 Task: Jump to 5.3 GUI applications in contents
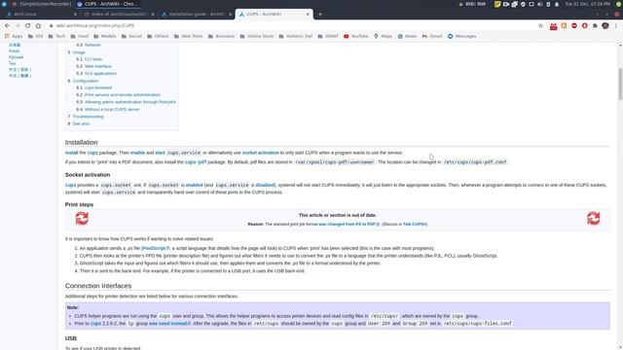[x=96, y=74]
